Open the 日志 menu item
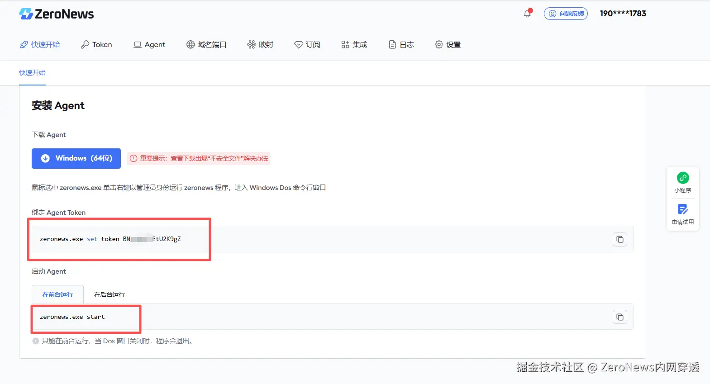This screenshot has width=710, height=384. pos(401,44)
